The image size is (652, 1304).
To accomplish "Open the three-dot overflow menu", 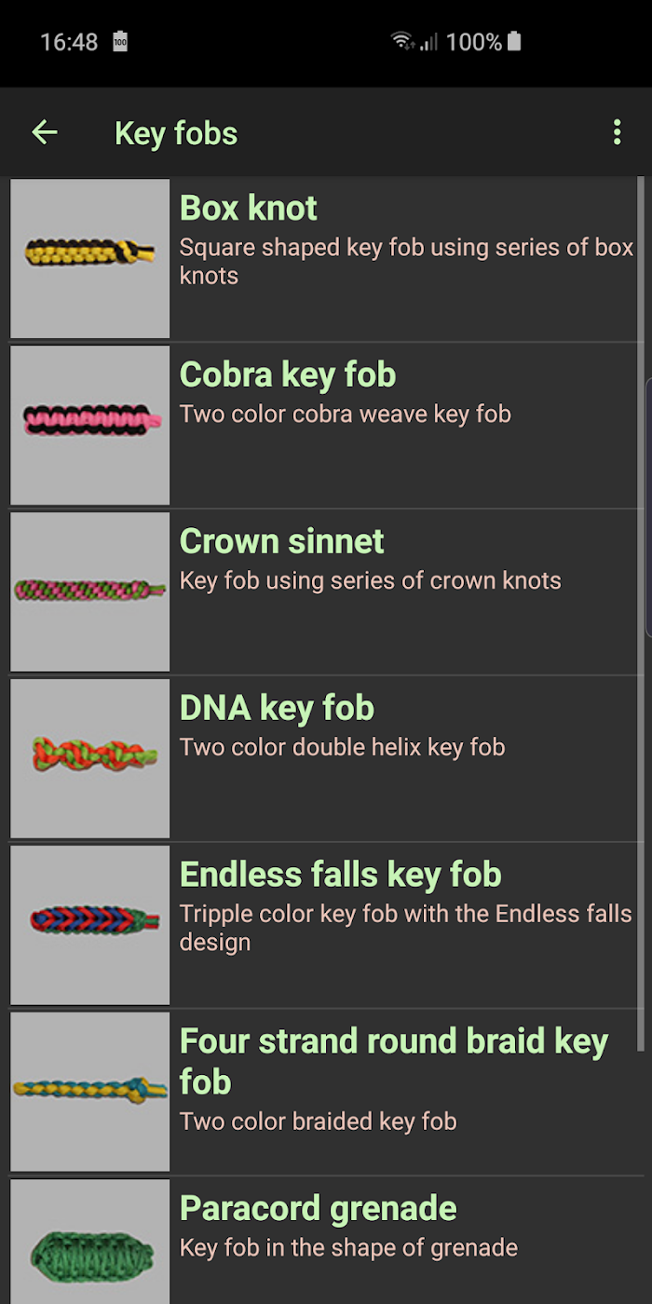I will [x=617, y=132].
